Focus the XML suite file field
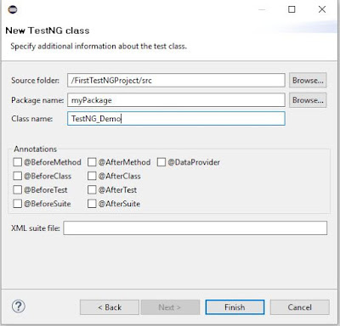Viewport: 340px width, 326px height. pyautogui.click(x=195, y=228)
